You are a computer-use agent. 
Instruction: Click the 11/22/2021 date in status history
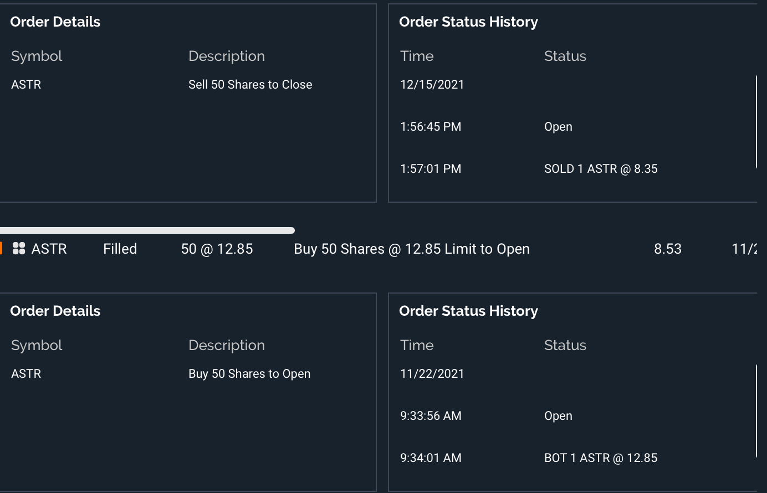pyautogui.click(x=432, y=374)
